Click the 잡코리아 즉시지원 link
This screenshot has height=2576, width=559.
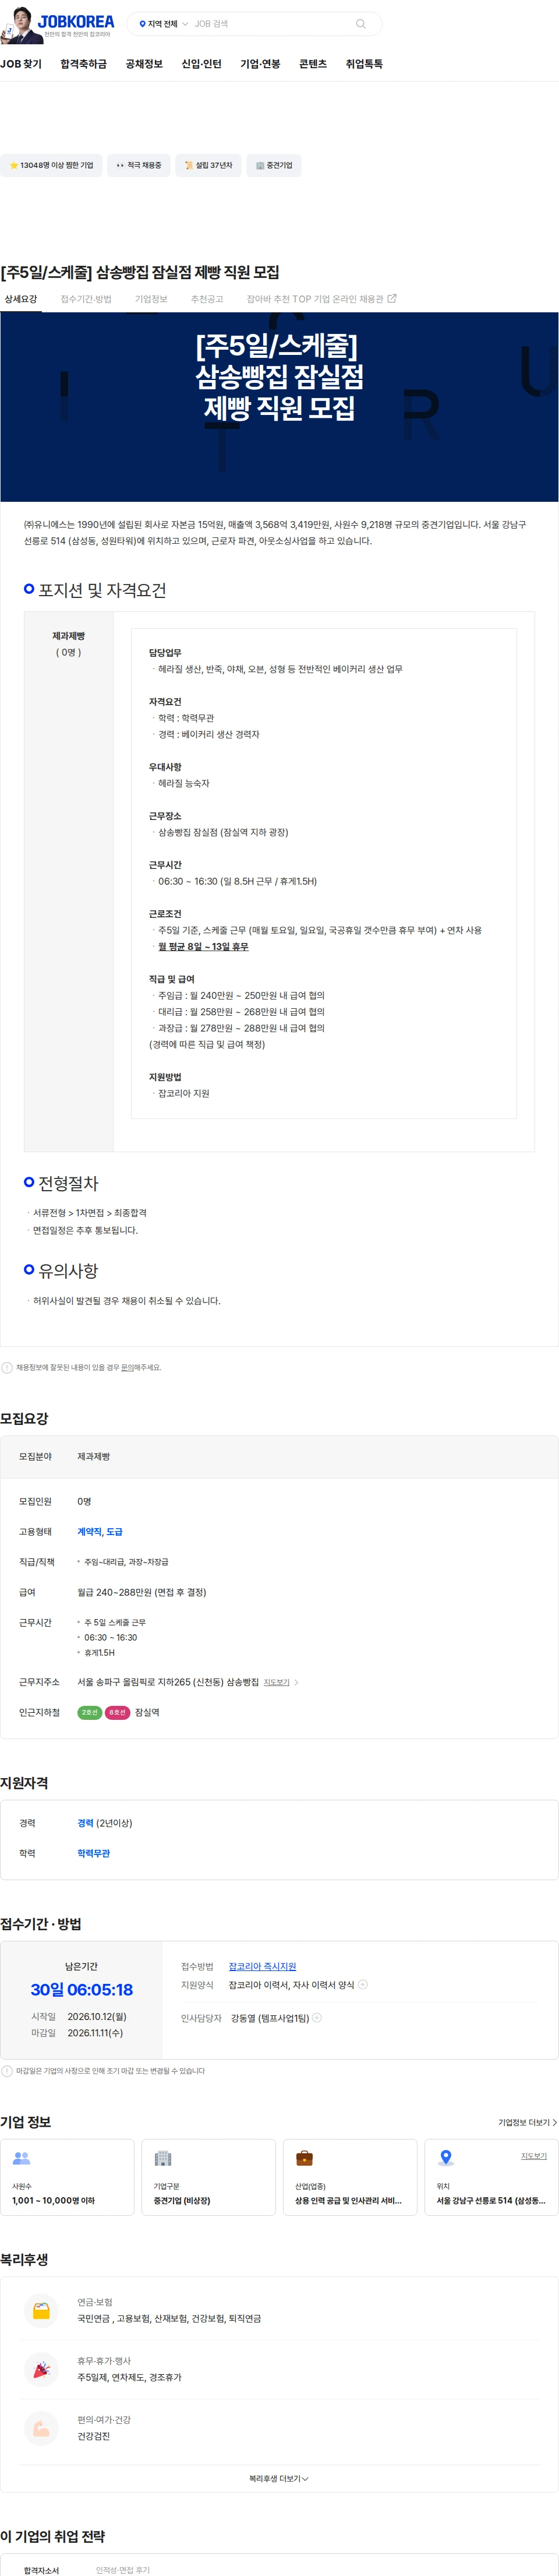(263, 1966)
